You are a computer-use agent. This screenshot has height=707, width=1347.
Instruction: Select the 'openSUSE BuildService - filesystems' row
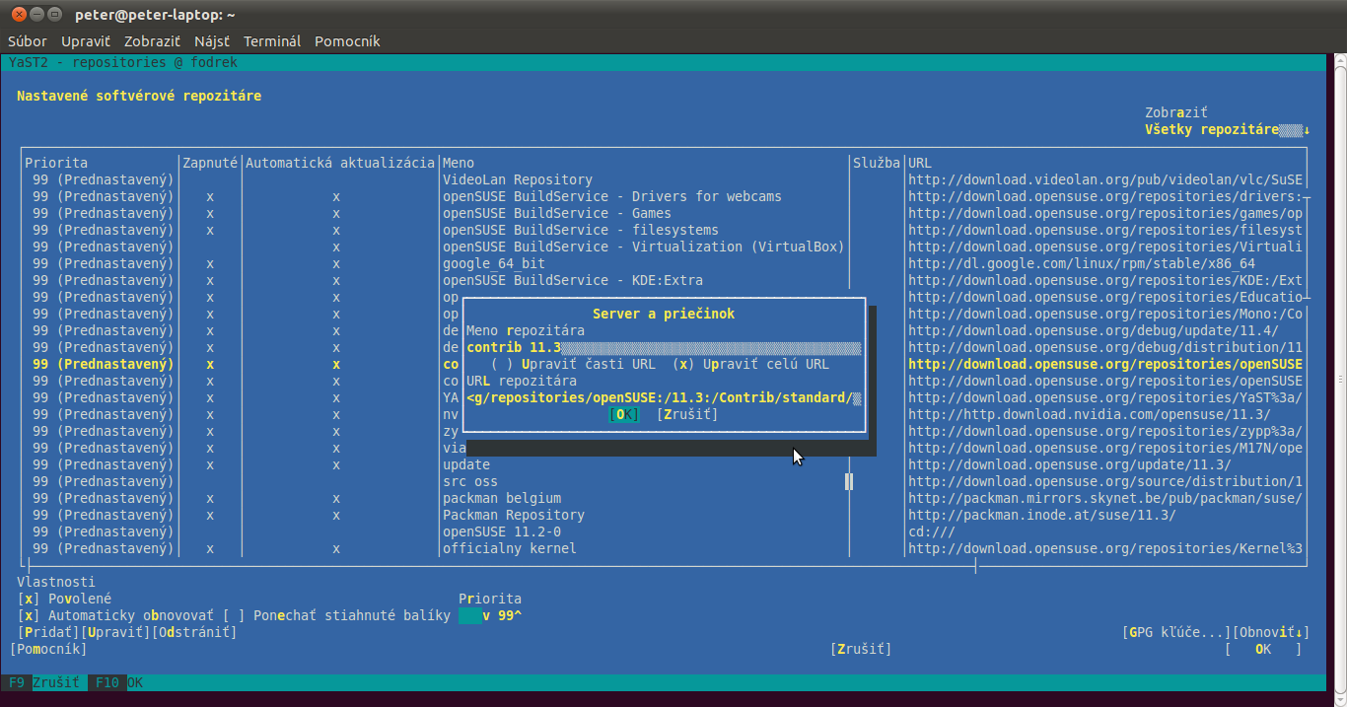[x=664, y=230]
